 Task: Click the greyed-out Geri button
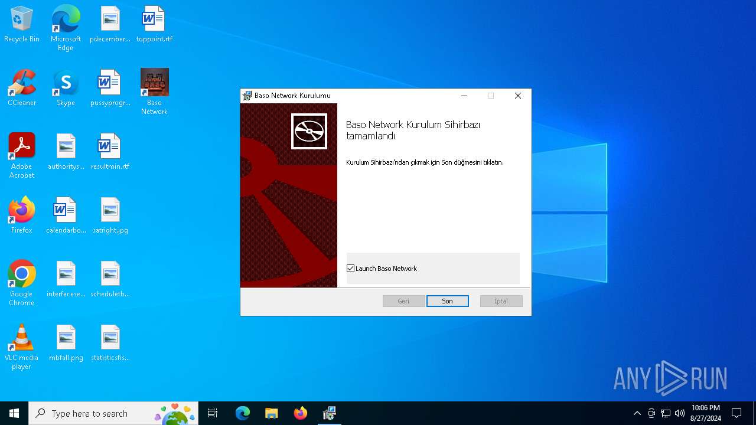(x=403, y=301)
